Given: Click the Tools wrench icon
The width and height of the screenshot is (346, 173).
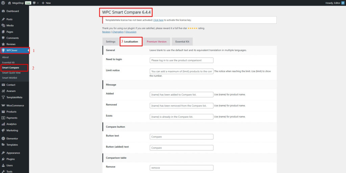Looking at the screenshot, I should (3, 171).
